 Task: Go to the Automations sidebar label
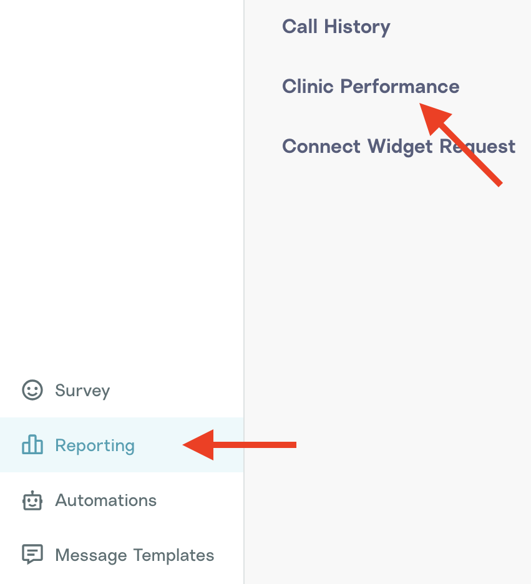coord(105,500)
